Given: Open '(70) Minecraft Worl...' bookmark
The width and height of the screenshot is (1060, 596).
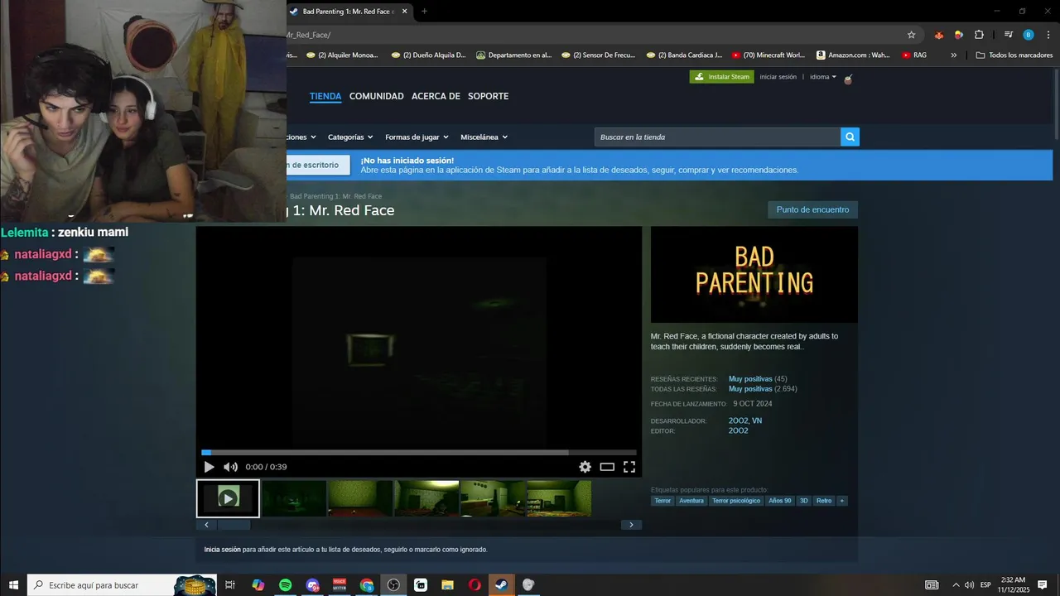Looking at the screenshot, I should pyautogui.click(x=768, y=55).
